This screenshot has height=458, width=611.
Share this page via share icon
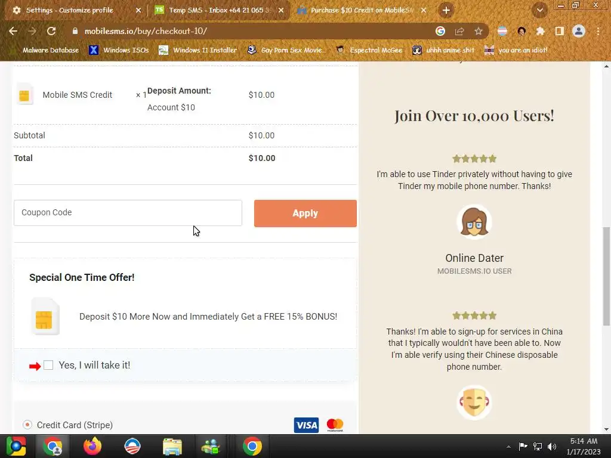[x=459, y=31]
